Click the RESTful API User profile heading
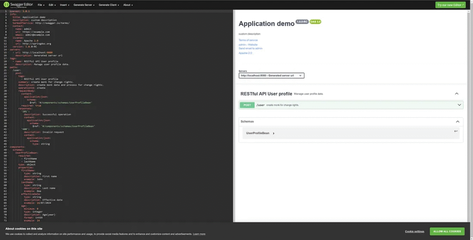Screen dimensions: 473x240 coord(266,94)
